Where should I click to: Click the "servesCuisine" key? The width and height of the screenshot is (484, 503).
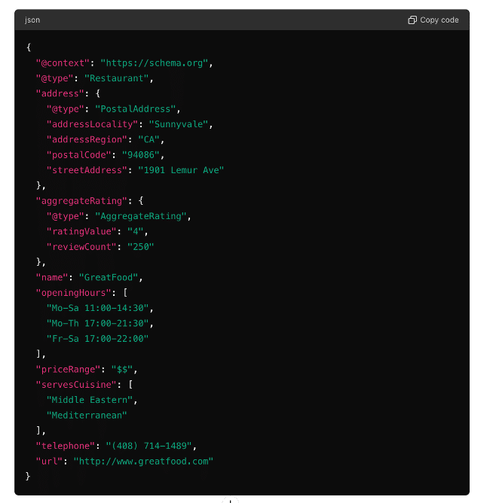[76, 385]
